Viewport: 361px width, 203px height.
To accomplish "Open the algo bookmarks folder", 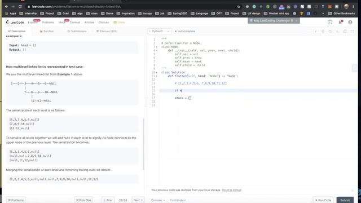I will (77, 14).
